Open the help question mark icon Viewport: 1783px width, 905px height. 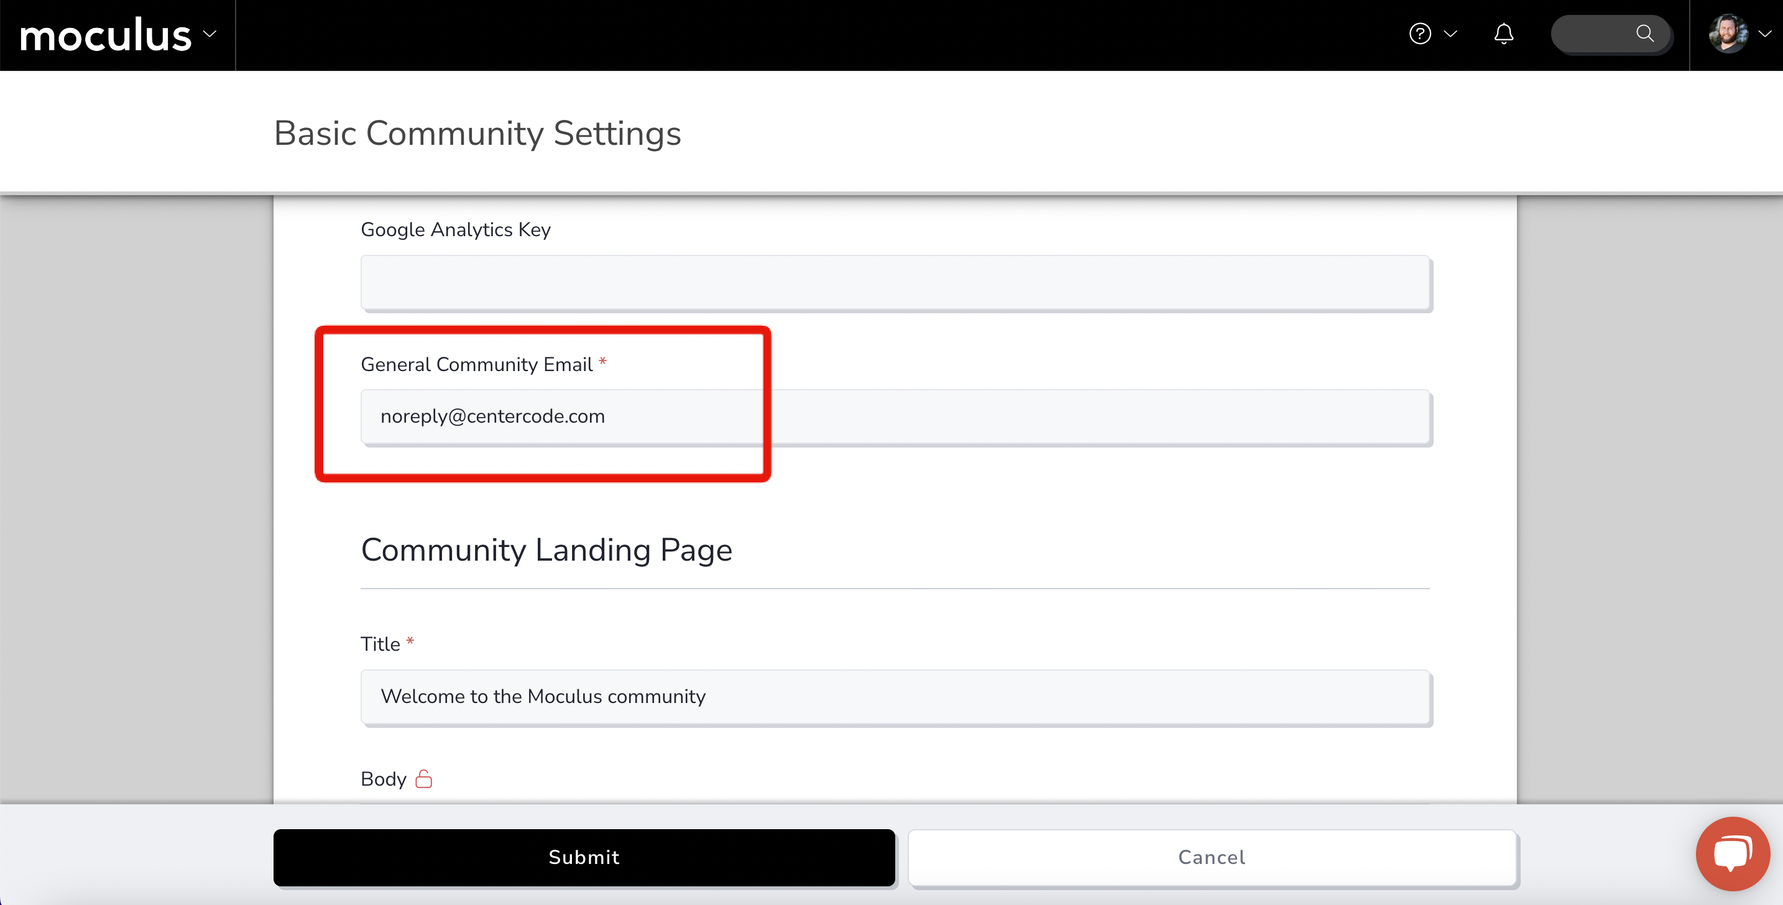click(x=1419, y=34)
